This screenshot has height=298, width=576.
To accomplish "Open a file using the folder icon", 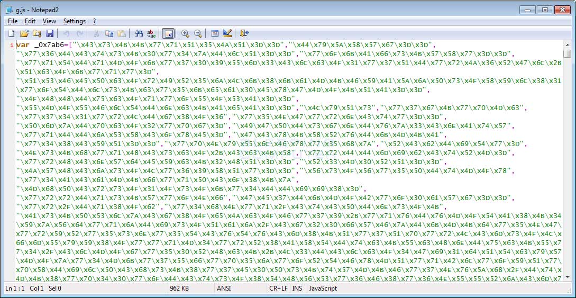I will pyautogui.click(x=24, y=33).
